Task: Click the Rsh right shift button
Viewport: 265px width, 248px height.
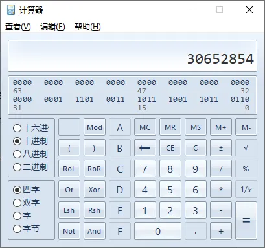Action: click(x=95, y=210)
